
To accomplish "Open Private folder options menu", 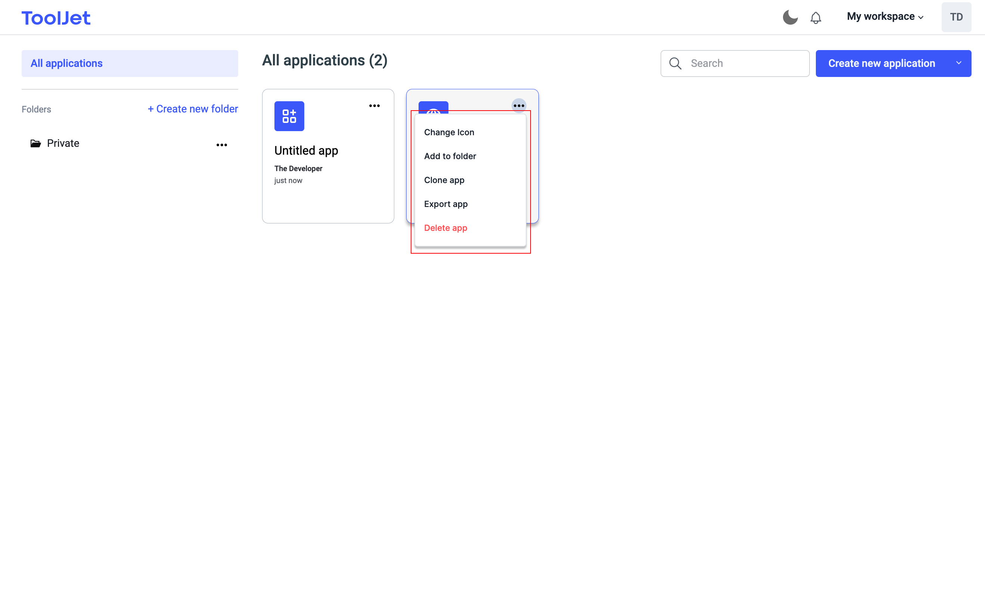I will click(x=222, y=145).
